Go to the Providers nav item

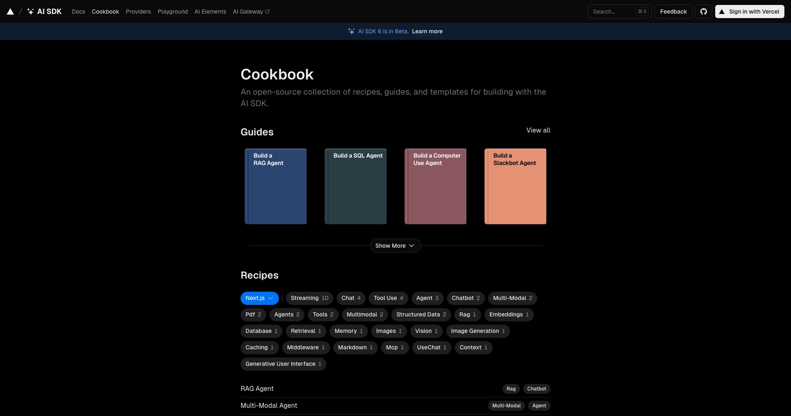(x=138, y=12)
